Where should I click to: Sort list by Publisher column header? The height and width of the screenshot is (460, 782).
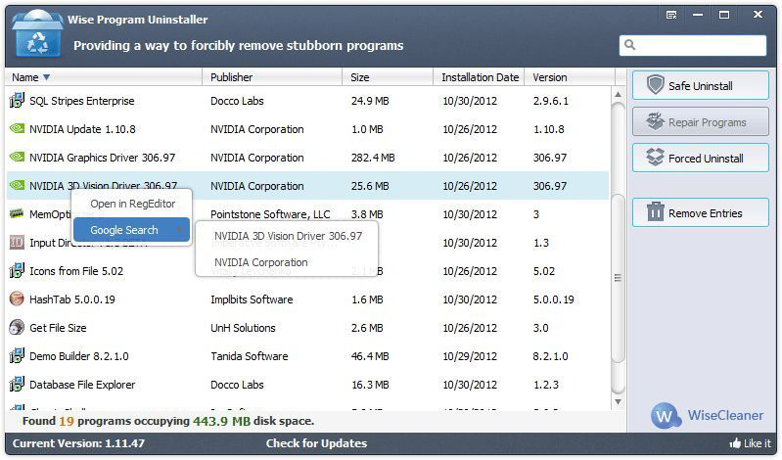click(272, 77)
